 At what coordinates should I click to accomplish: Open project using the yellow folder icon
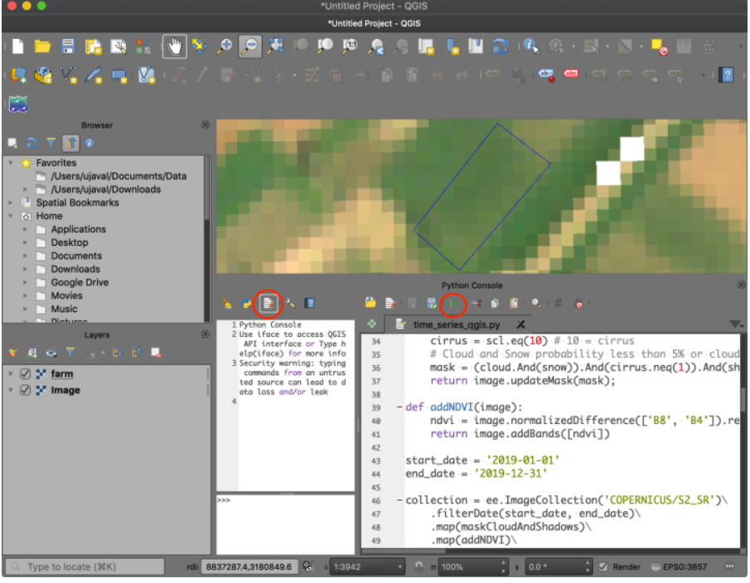(x=42, y=46)
